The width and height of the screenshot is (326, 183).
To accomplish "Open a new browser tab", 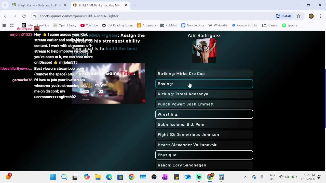I will click(135, 5).
